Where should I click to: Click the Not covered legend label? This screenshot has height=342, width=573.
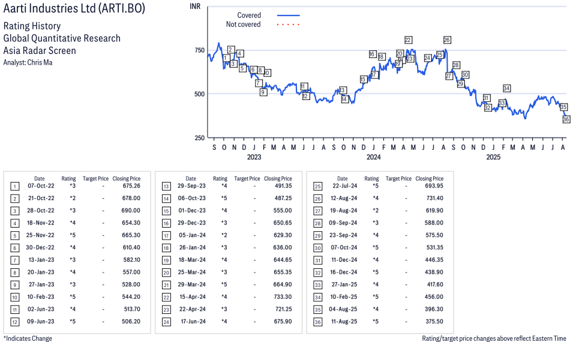click(x=243, y=25)
